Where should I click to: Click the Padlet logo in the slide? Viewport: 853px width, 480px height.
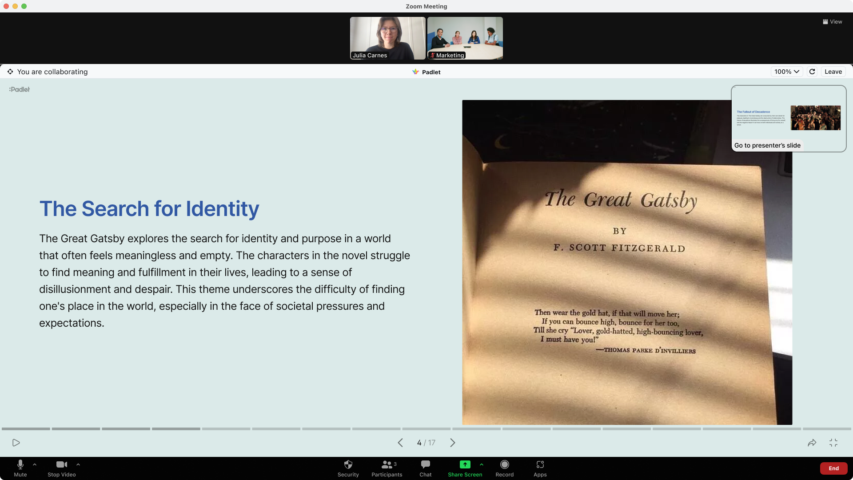(x=20, y=89)
